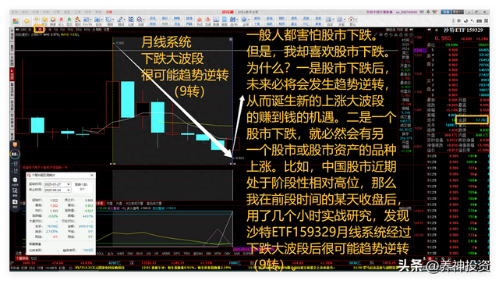The width and height of the screenshot is (499, 281).
Task: Click the 设置 button beside the indicator tabs
Action: (19, 253)
